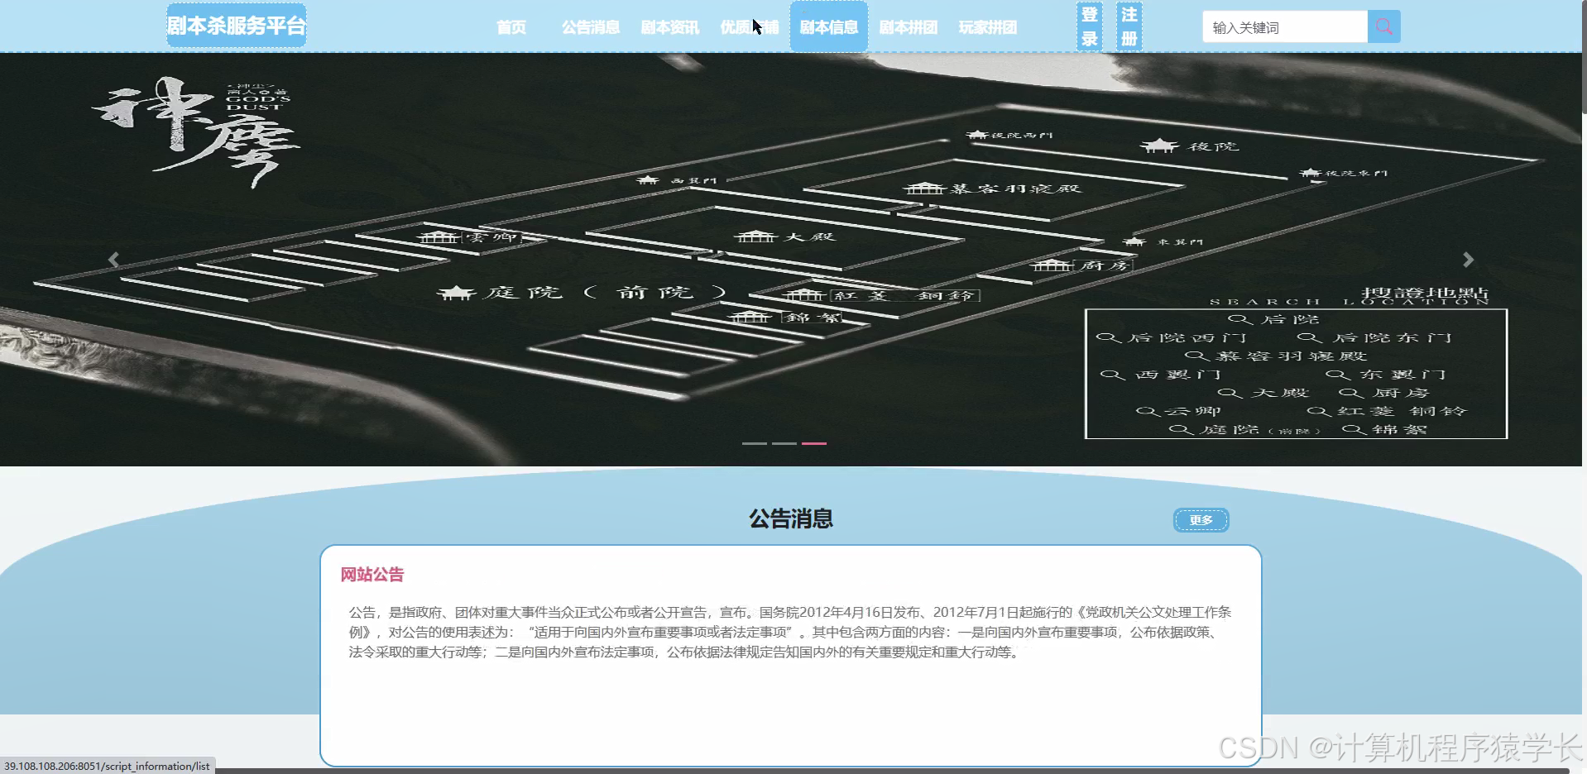Select the second carousel indicator dash
Image resolution: width=1587 pixels, height=774 pixels.
pyautogui.click(x=784, y=443)
